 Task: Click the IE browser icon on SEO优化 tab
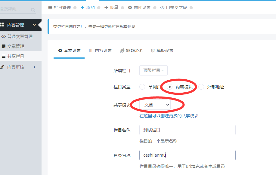tap(122, 51)
